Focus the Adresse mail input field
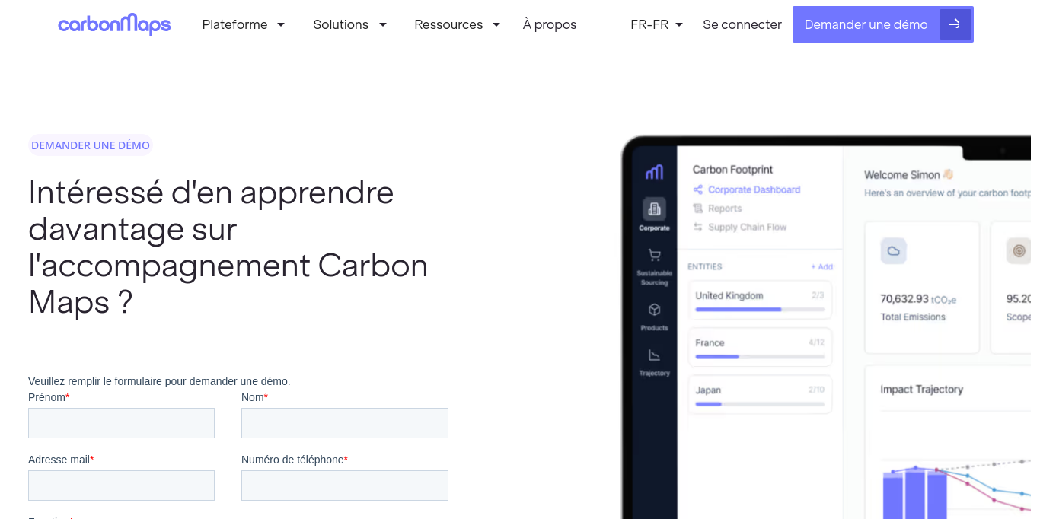The image size is (1040, 519). click(121, 486)
